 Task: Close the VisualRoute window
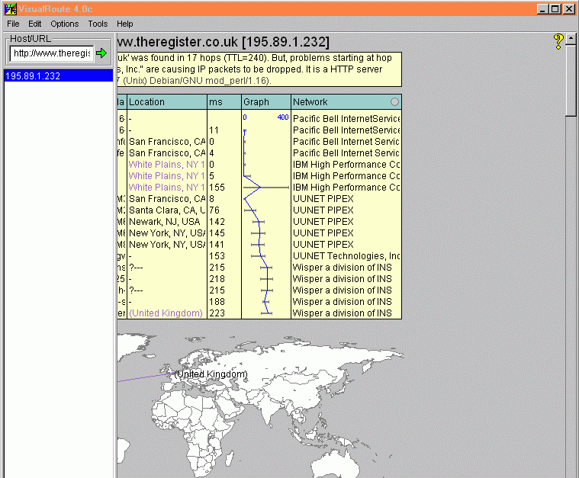click(569, 9)
